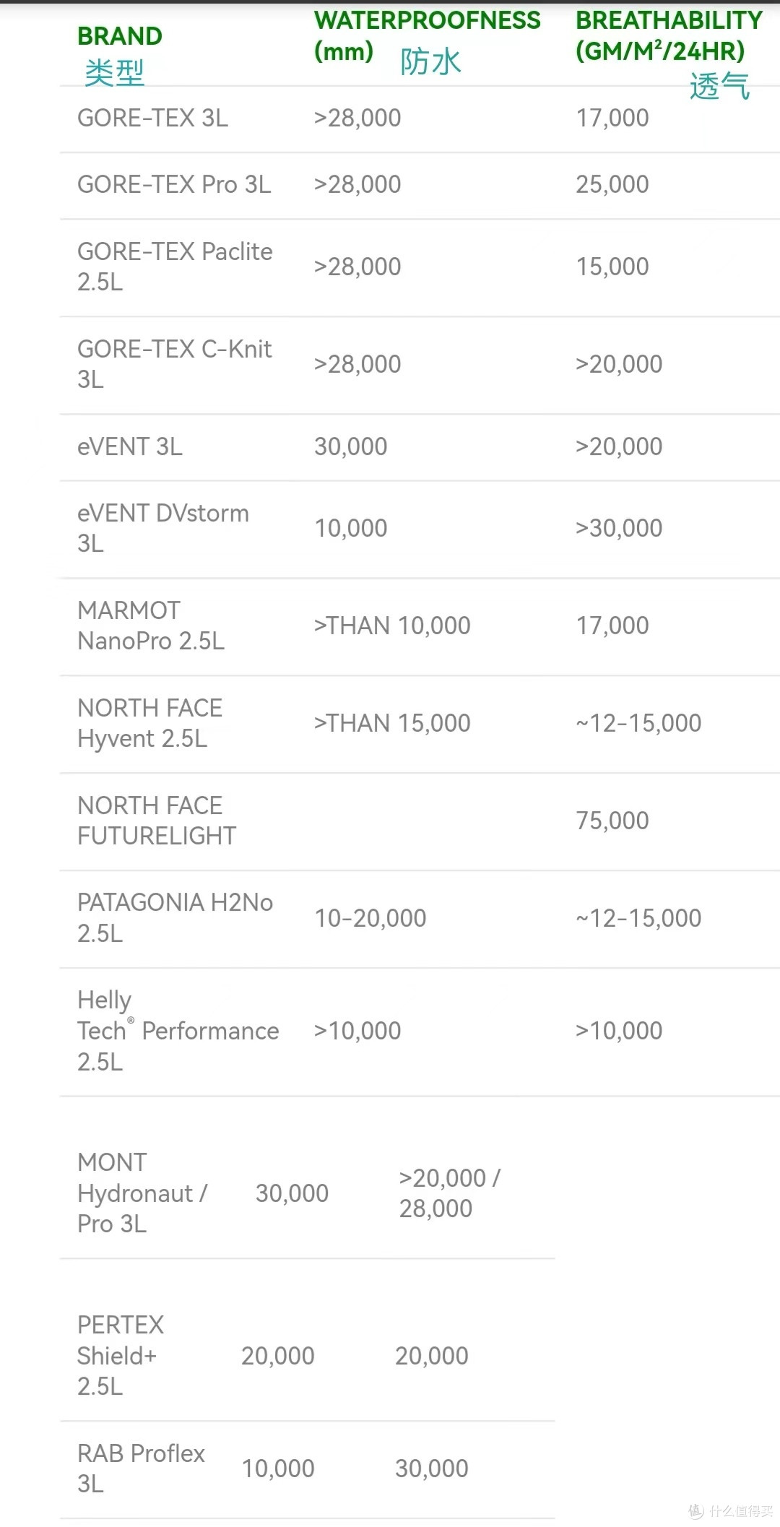The width and height of the screenshot is (780, 1527).
Task: Click MARMOT NanoPro's >THAN 10,000 value
Action: (x=392, y=626)
